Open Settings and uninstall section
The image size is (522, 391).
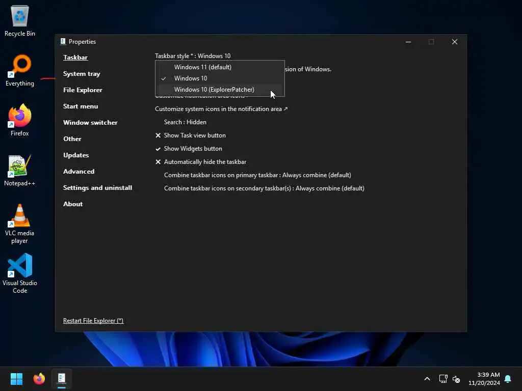coord(97,188)
